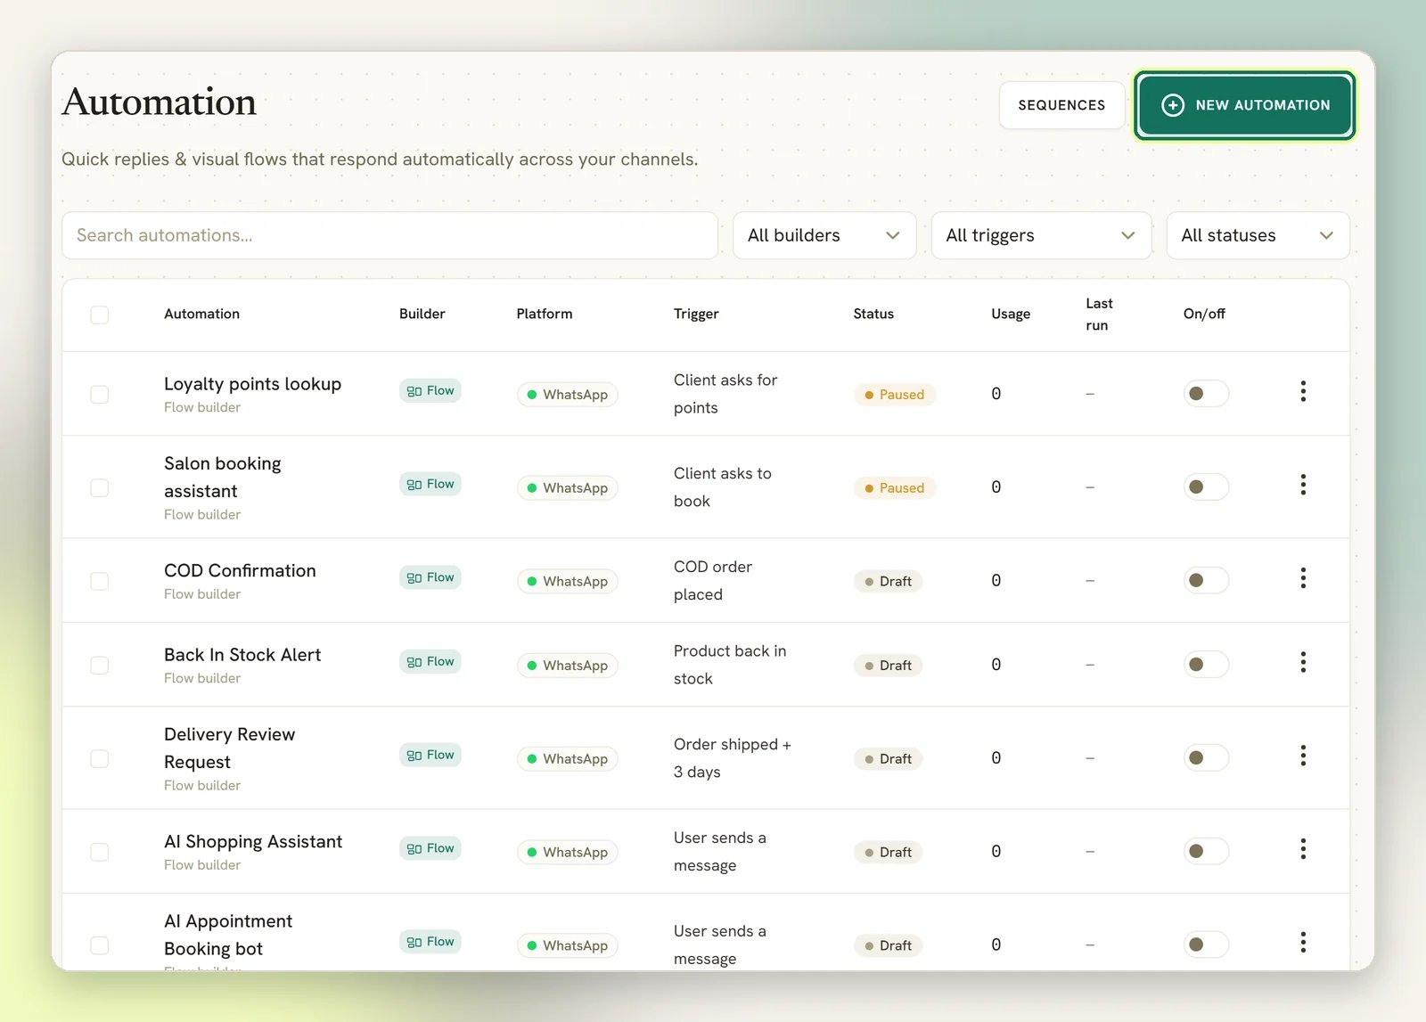Tick the checkbox for Loyalty points lookup
This screenshot has width=1426, height=1022.
tap(100, 394)
